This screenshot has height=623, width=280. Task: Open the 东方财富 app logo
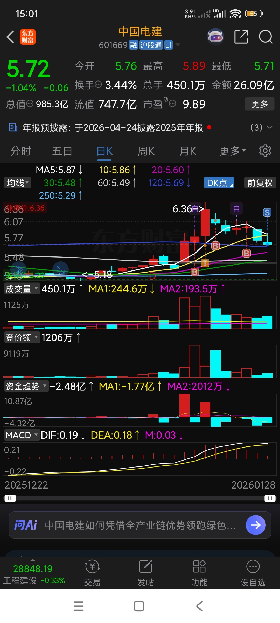coord(28,37)
